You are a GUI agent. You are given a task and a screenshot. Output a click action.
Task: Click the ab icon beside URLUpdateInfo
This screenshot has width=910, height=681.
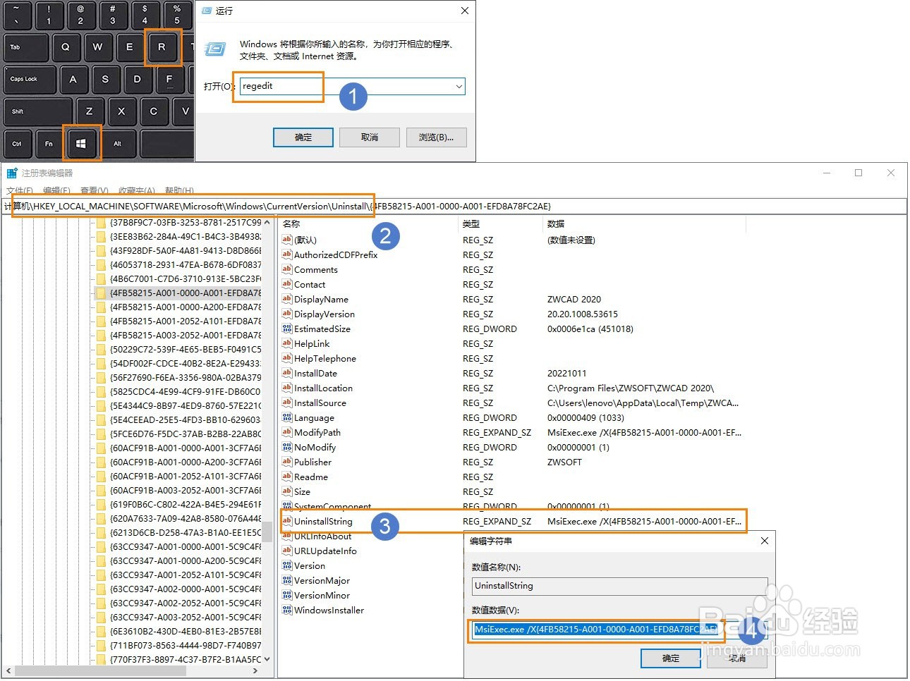[x=286, y=551]
